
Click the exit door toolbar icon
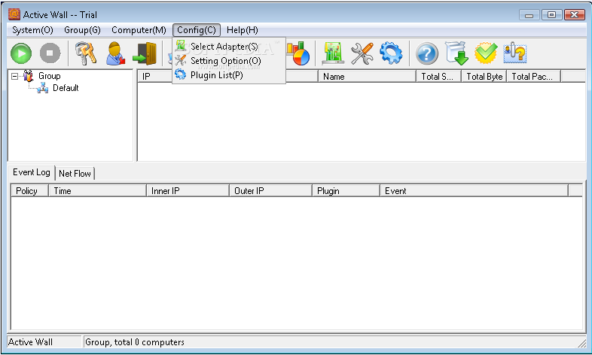[x=145, y=54]
